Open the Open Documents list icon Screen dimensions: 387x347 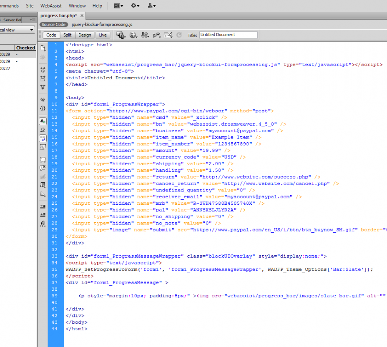(43, 48)
